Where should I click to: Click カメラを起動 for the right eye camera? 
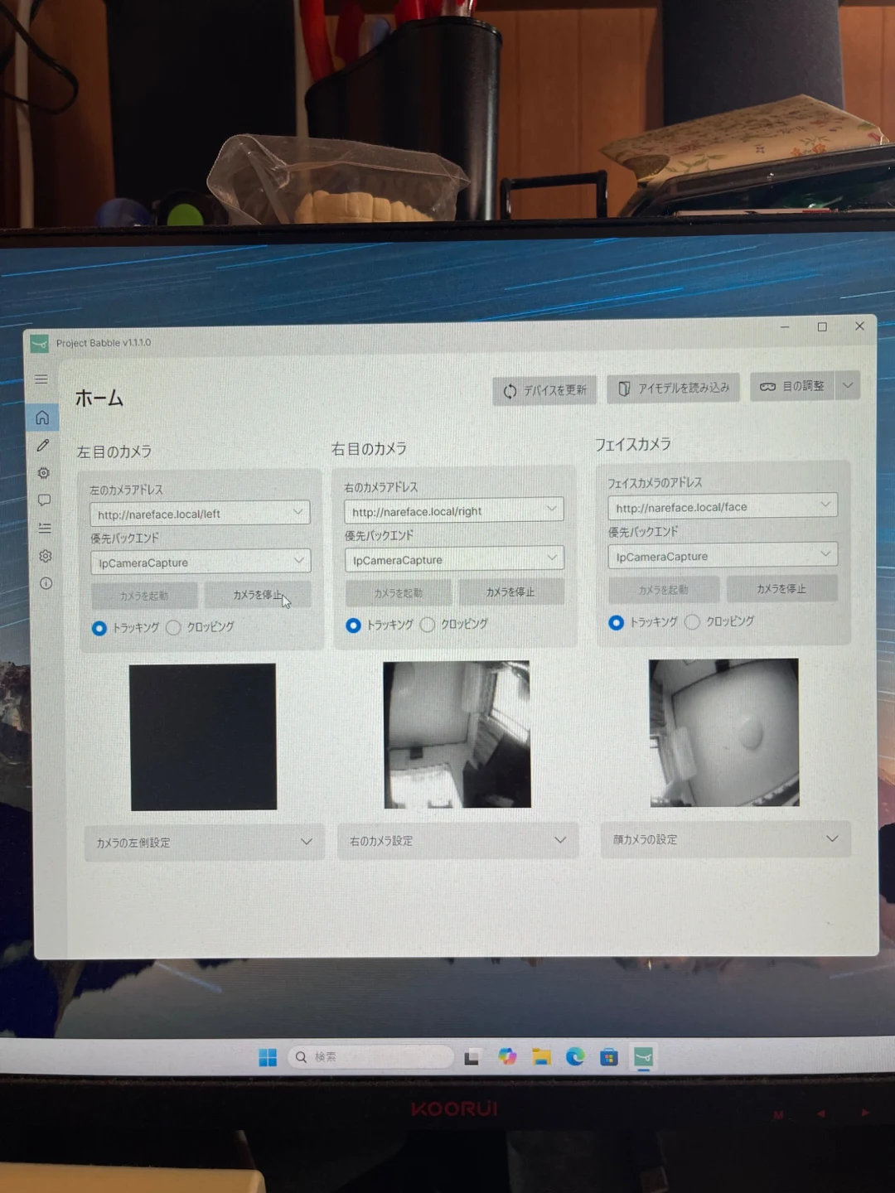pos(399,592)
